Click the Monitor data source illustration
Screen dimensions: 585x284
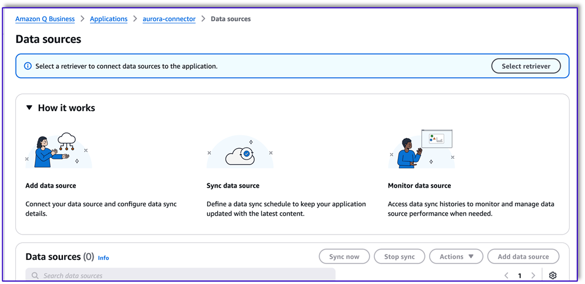(422, 149)
